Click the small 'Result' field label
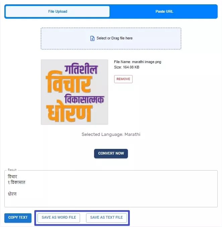 click(x=12, y=170)
